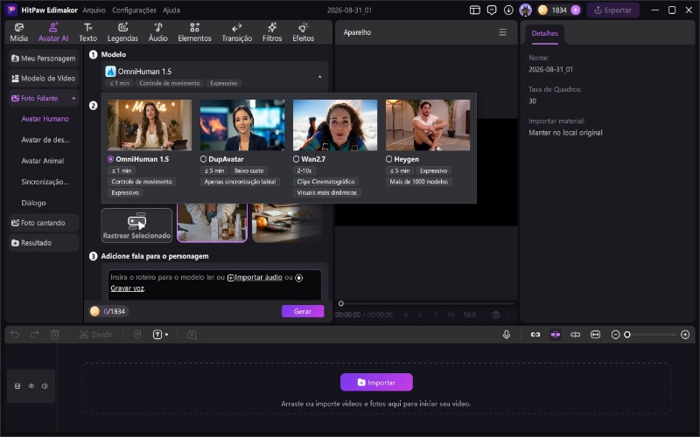Image resolution: width=700 pixels, height=437 pixels.
Task: Open Meu Personagem in sidebar
Action: [x=44, y=59]
